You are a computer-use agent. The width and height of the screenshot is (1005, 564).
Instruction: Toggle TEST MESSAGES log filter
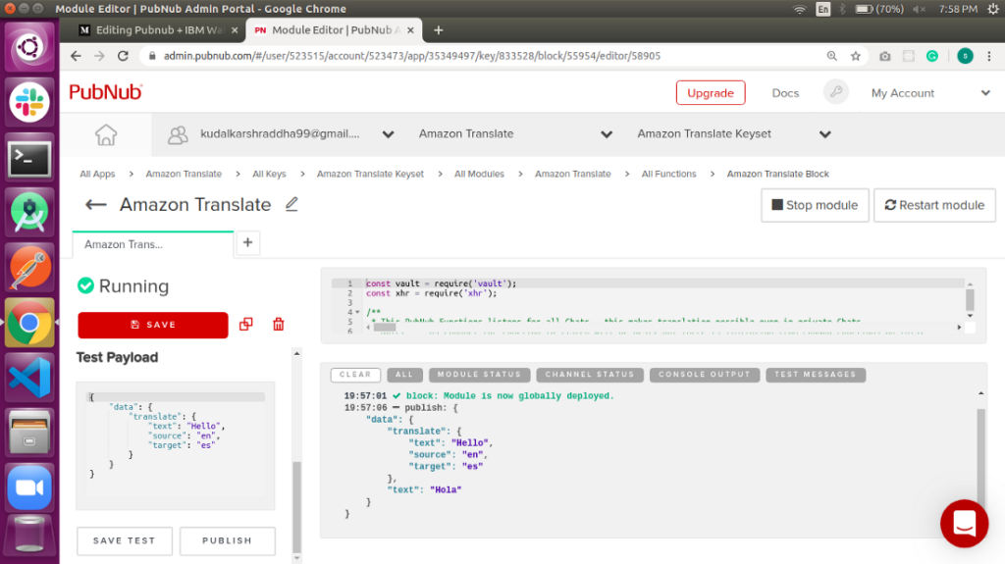pyautogui.click(x=816, y=375)
